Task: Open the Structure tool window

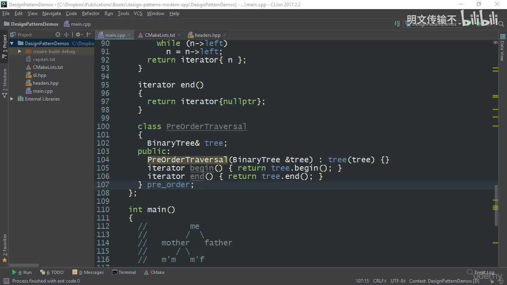Action: pyautogui.click(x=5, y=83)
